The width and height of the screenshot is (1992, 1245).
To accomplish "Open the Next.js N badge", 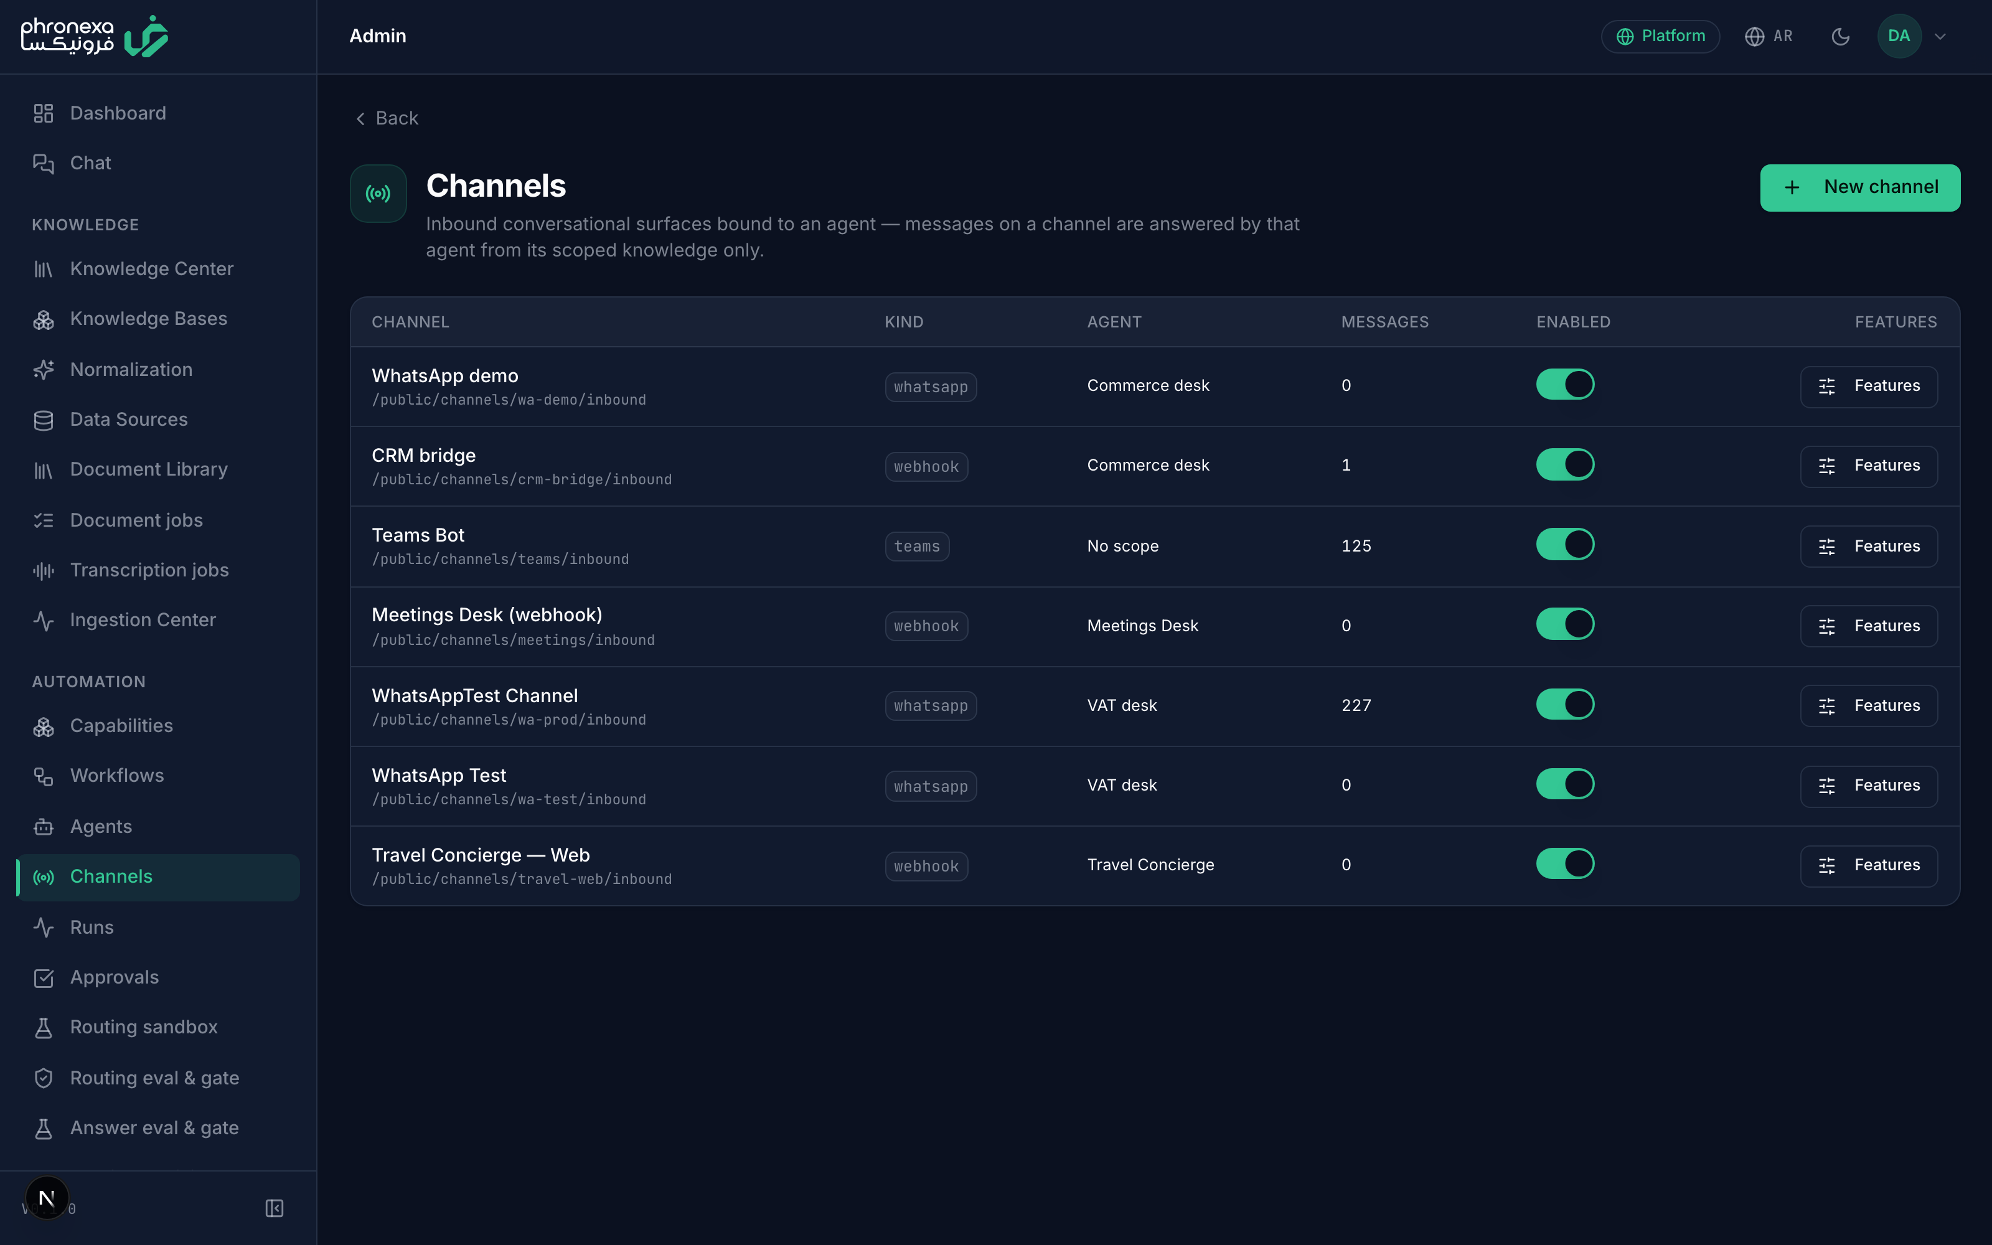I will (x=47, y=1198).
